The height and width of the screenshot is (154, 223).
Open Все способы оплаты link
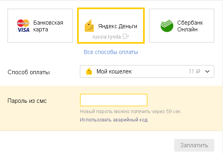click(111, 52)
